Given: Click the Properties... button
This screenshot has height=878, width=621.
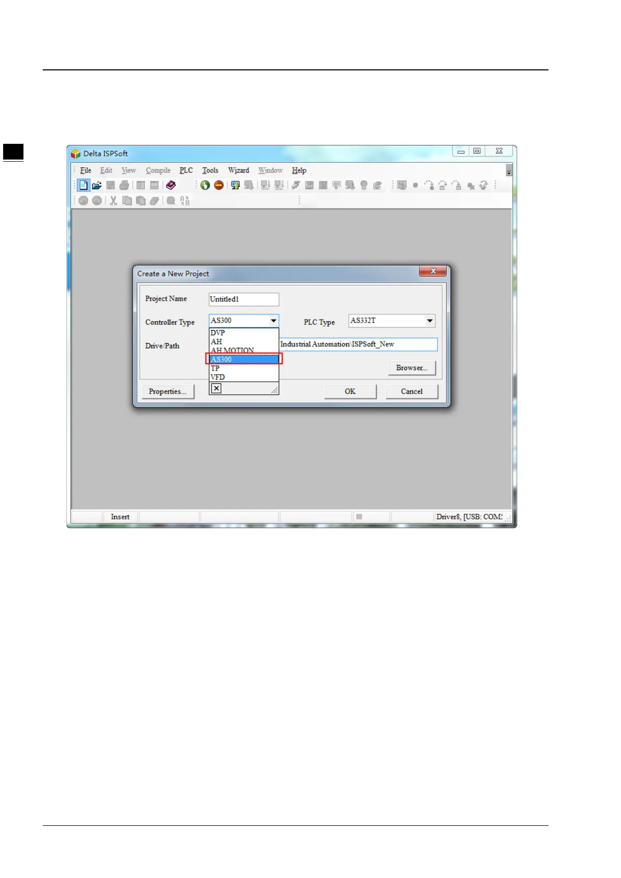Looking at the screenshot, I should click(168, 392).
